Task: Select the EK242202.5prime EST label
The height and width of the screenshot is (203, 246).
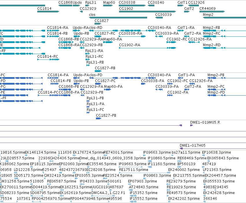Action: pyautogui.click(x=184, y=199)
